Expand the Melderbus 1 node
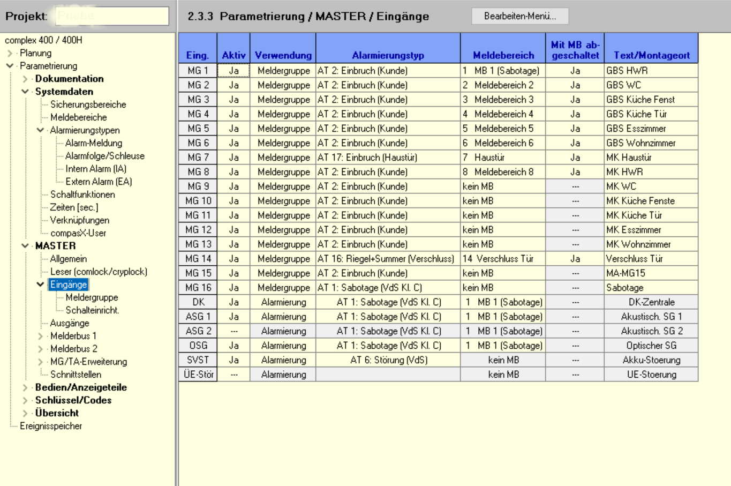The image size is (731, 486). click(41, 336)
